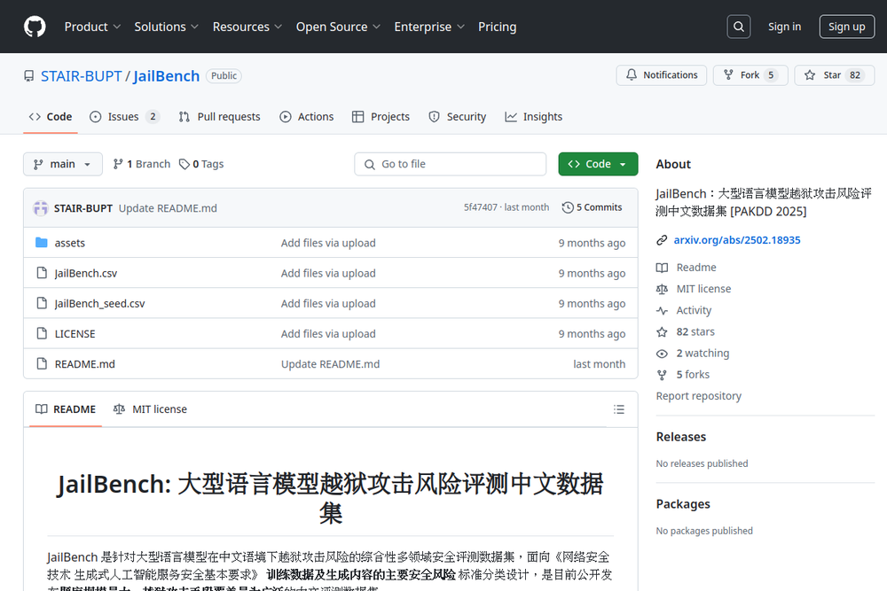Image resolution: width=887 pixels, height=591 pixels.
Task: Open the 5f47407 commit hash link
Action: pyautogui.click(x=480, y=207)
